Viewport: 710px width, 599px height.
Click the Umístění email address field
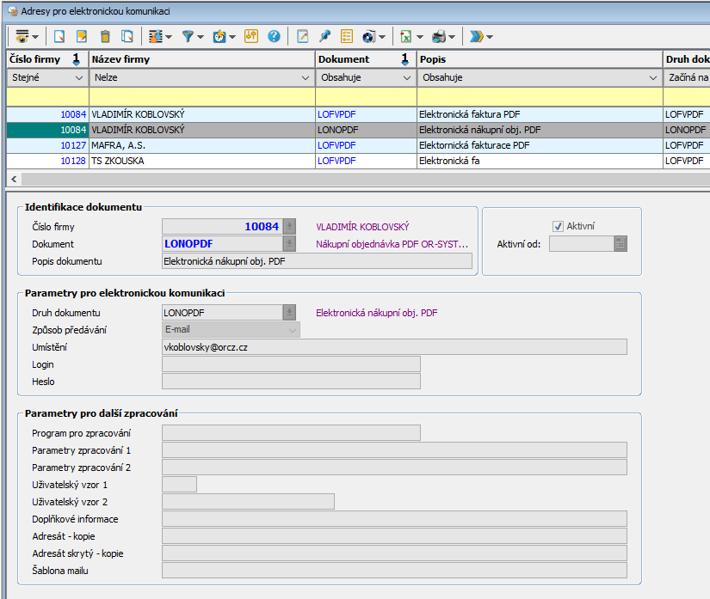point(394,347)
